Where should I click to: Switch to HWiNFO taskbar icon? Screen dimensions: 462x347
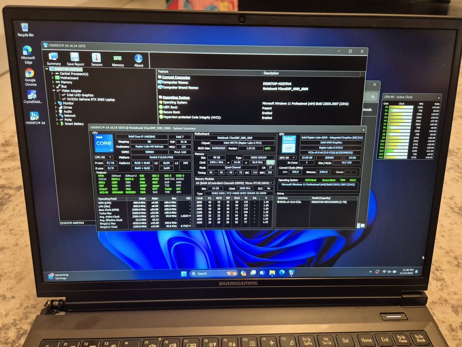tap(291, 272)
